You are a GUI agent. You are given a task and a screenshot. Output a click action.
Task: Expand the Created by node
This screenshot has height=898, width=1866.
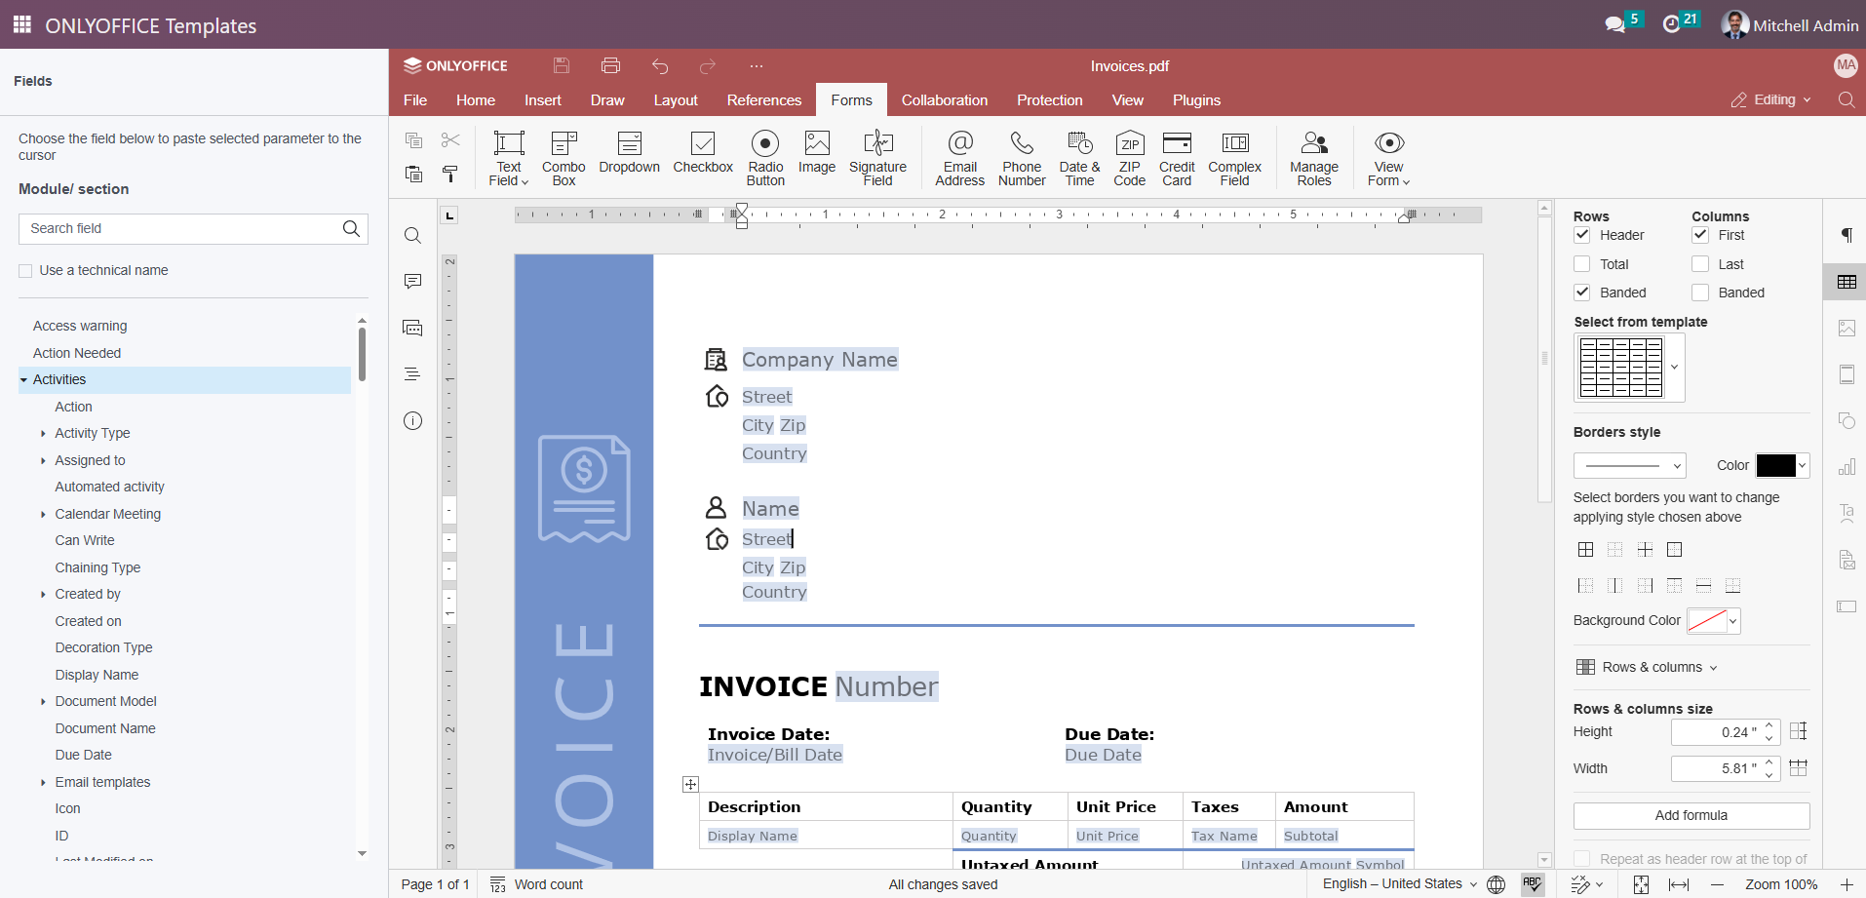click(x=43, y=595)
